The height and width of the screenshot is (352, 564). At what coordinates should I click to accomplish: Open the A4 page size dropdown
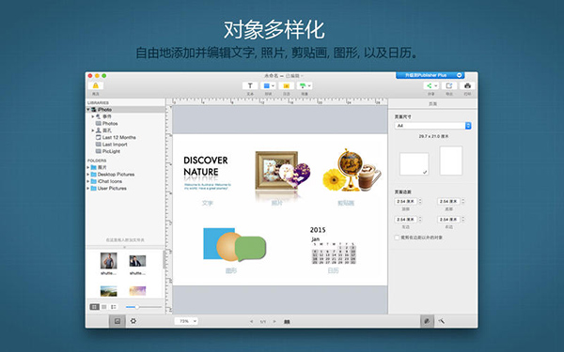[x=432, y=126]
